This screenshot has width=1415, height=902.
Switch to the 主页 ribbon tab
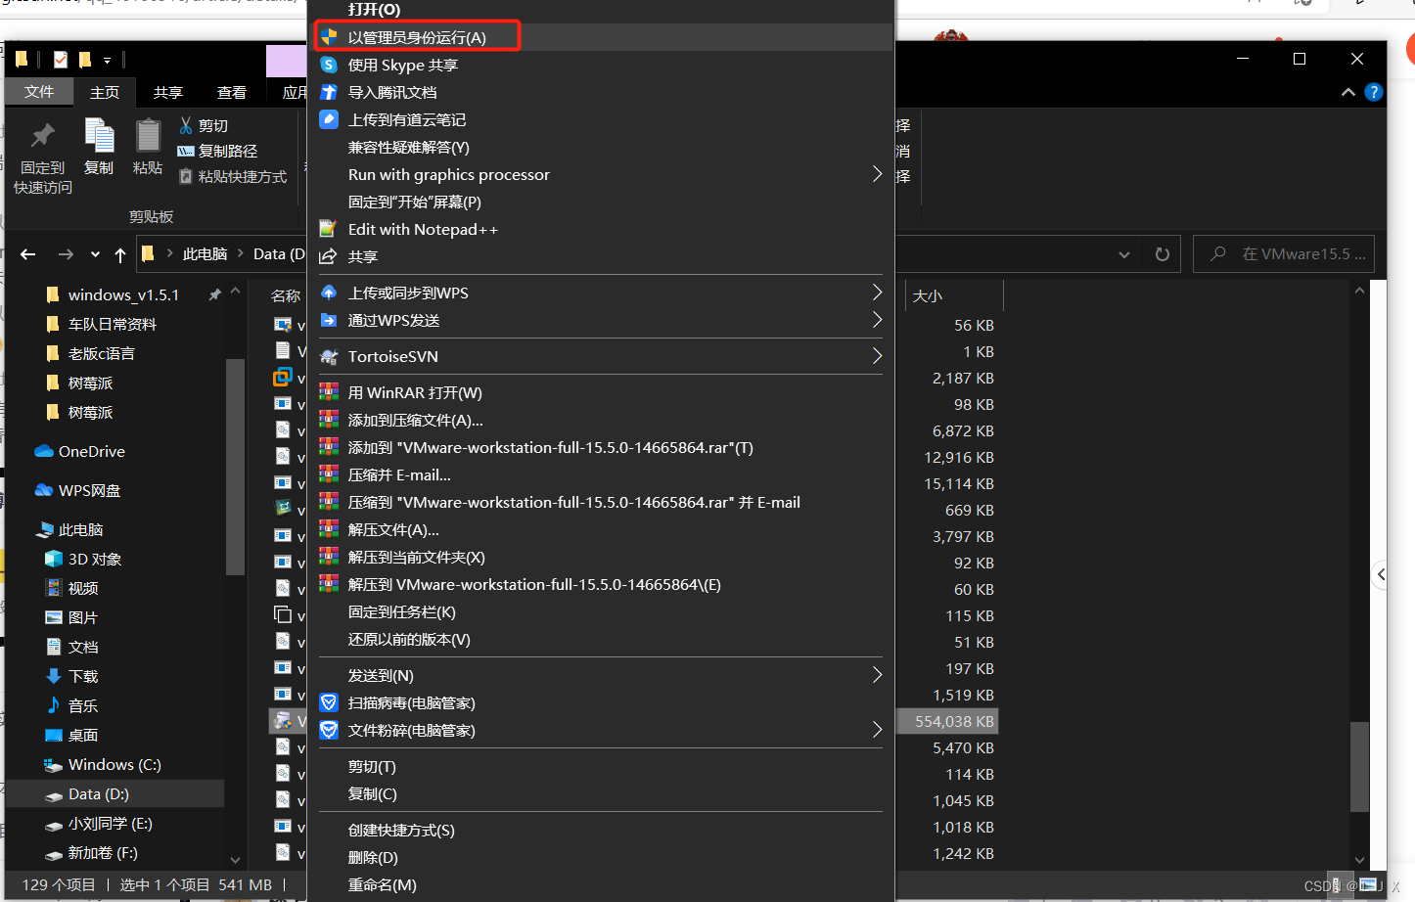(x=105, y=92)
